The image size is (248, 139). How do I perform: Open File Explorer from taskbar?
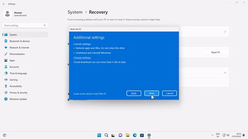click(x=127, y=135)
